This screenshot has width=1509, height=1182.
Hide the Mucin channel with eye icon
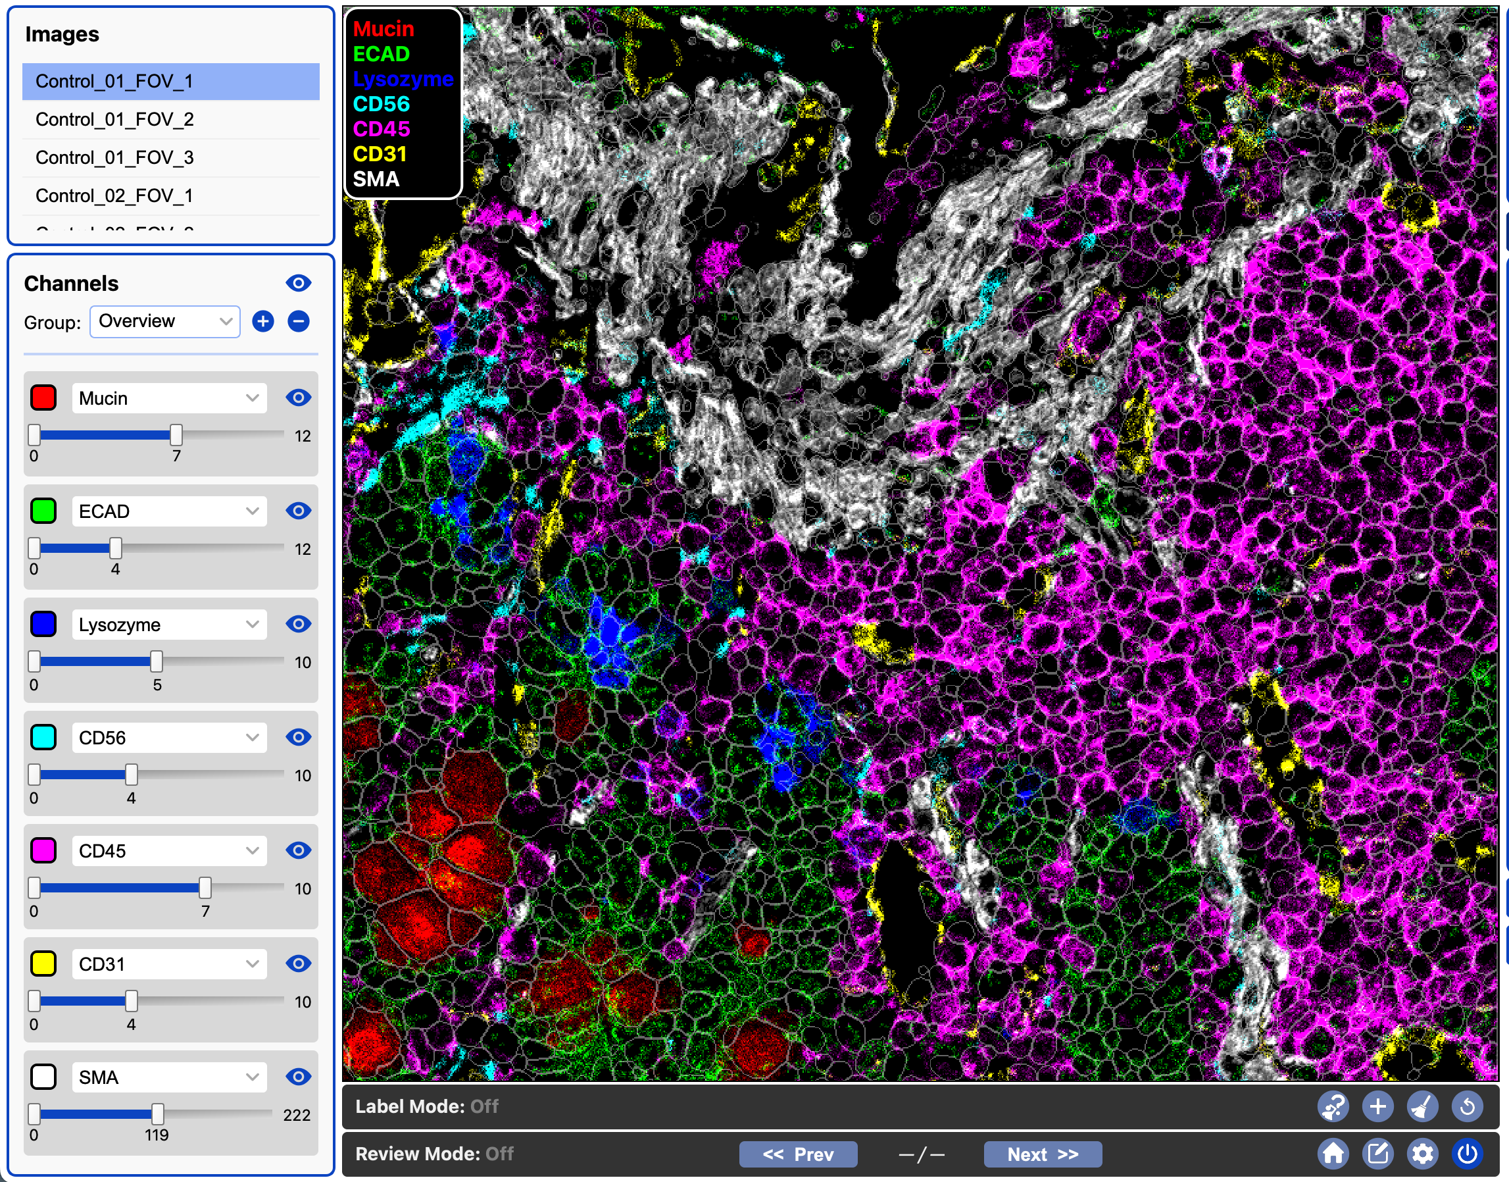(298, 398)
